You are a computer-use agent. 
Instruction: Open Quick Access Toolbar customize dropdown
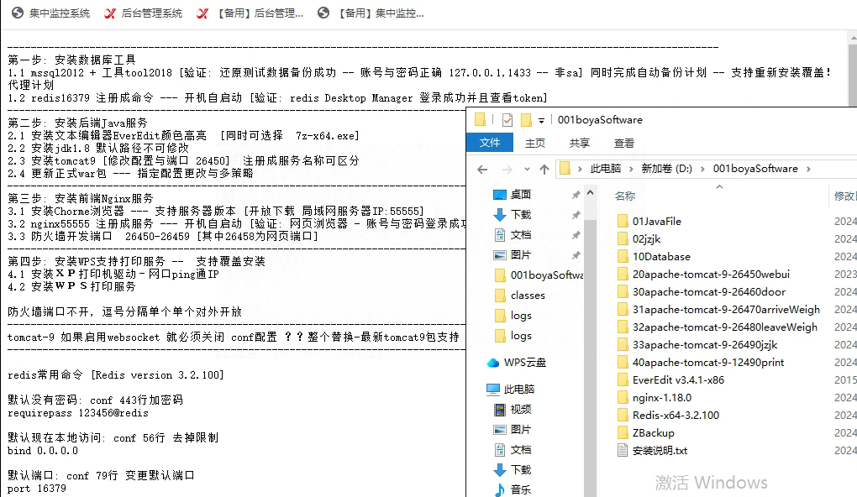(541, 120)
